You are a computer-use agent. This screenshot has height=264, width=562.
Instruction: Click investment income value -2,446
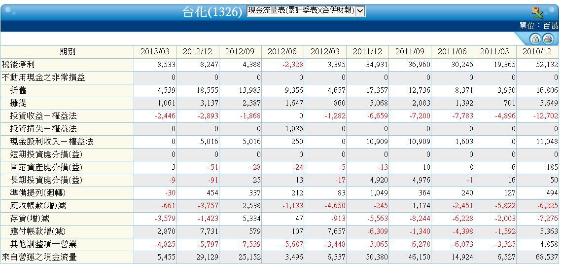165,116
